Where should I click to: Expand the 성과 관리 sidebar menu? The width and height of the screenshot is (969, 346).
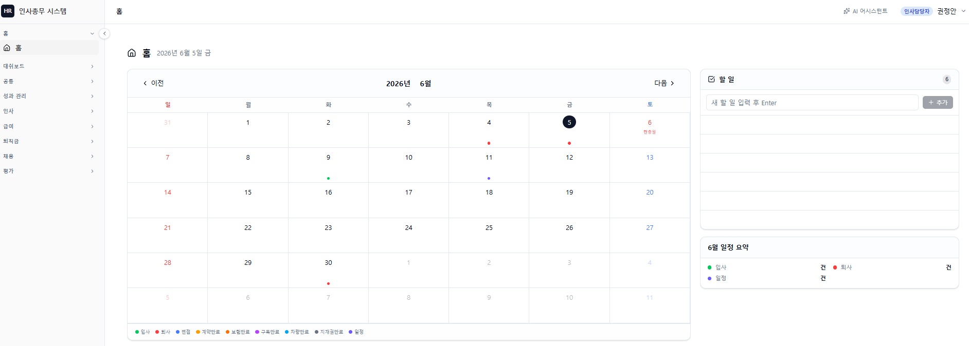click(x=49, y=96)
